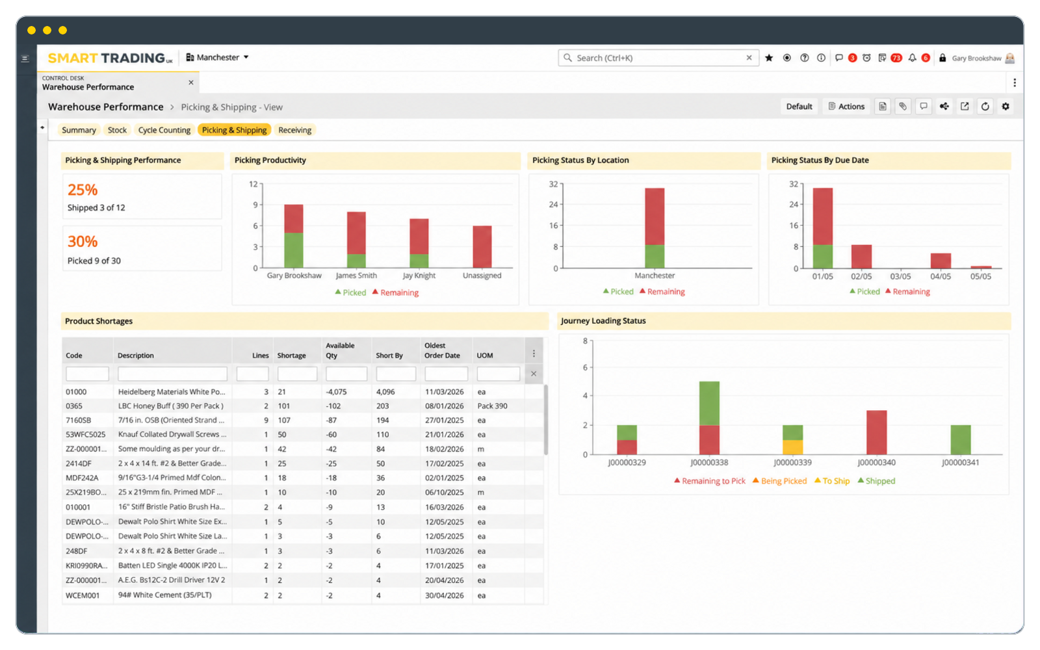Click the Description column filter box
1040x650 pixels.
[x=172, y=374]
